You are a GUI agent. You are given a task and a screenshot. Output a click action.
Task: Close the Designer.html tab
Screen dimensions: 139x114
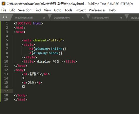click(83, 18)
